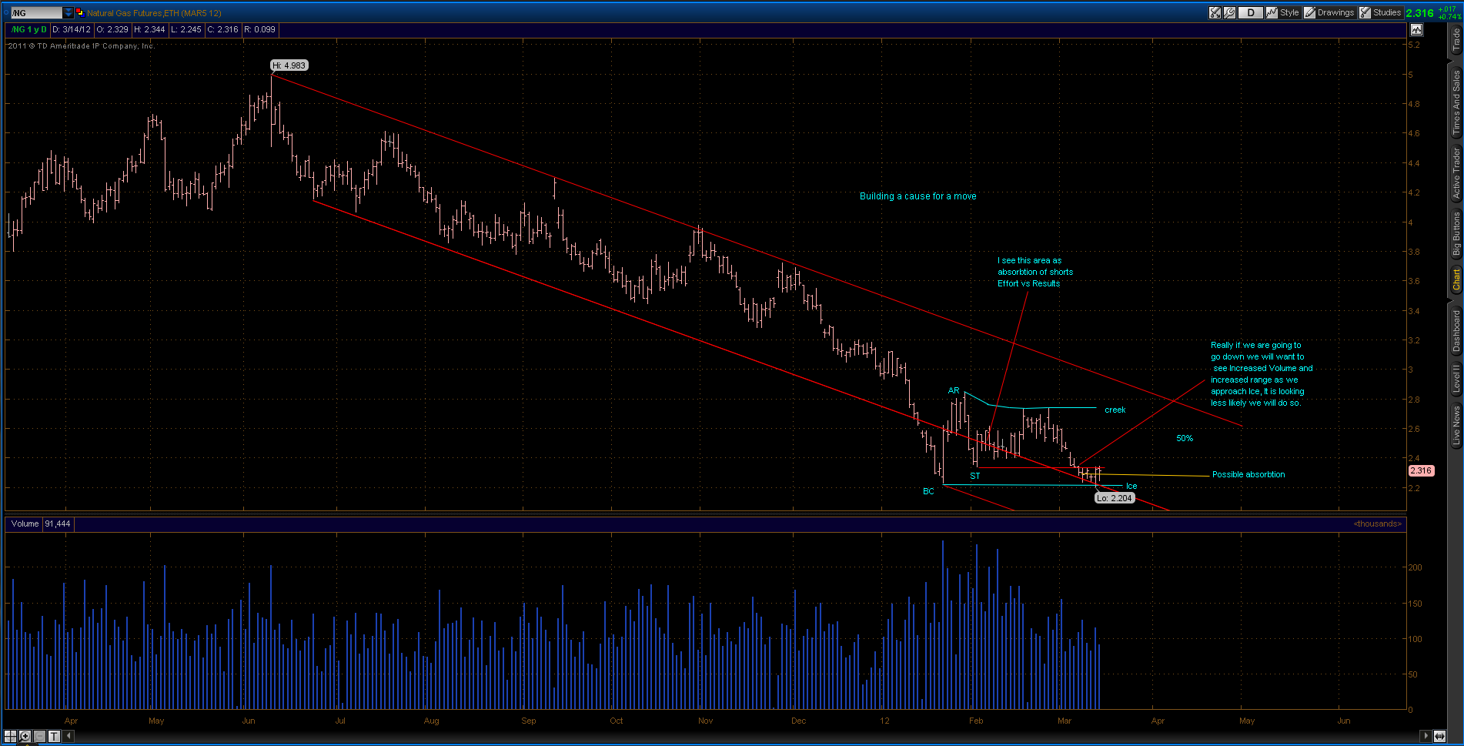
Task: Click the crosshair grid icon at bottom left
Action: pos(10,736)
